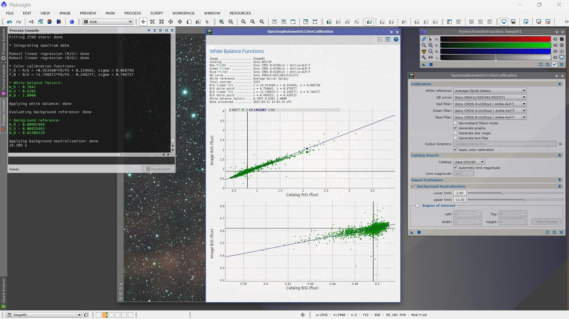This screenshot has height=319, width=569.
Task: Open help icon in graph window
Action: 396,39
